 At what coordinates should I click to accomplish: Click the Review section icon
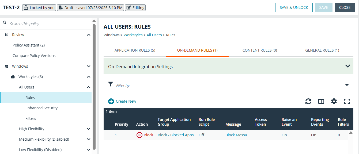pos(6,35)
